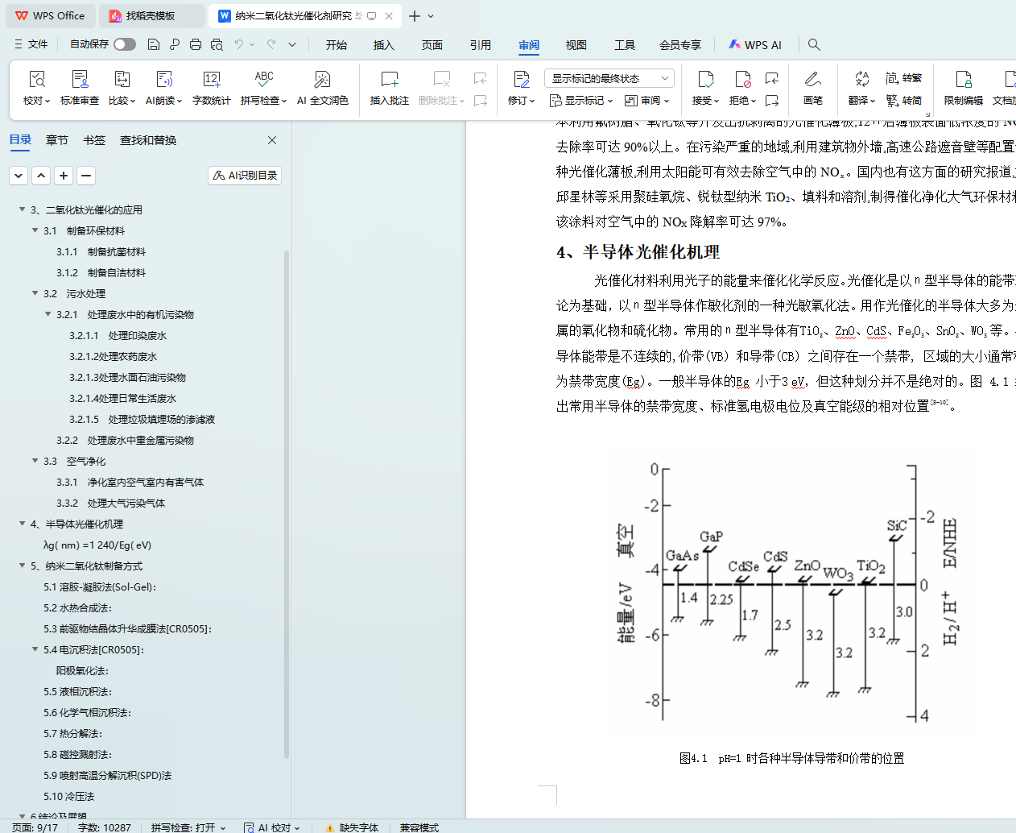Convert text with 转简
The image size is (1016, 833).
point(904,101)
